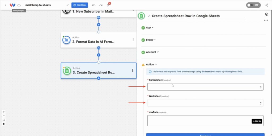
Task: Check the cloud save status icon
Action: [x=19, y=5]
